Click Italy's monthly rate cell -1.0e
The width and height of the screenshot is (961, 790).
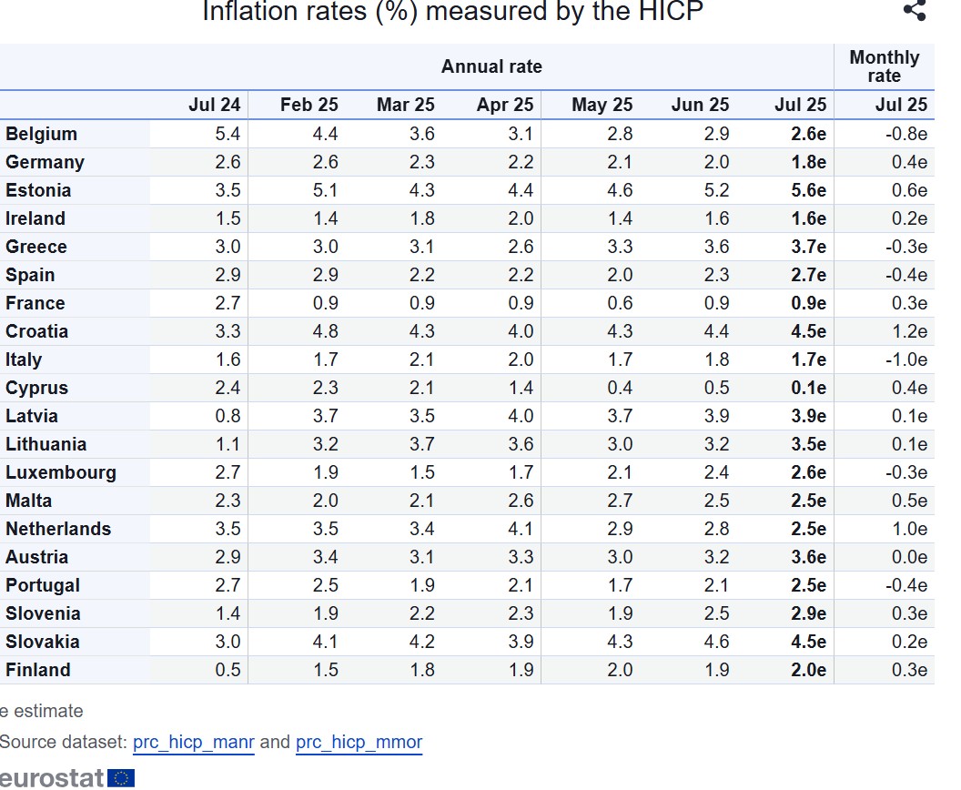coord(905,360)
